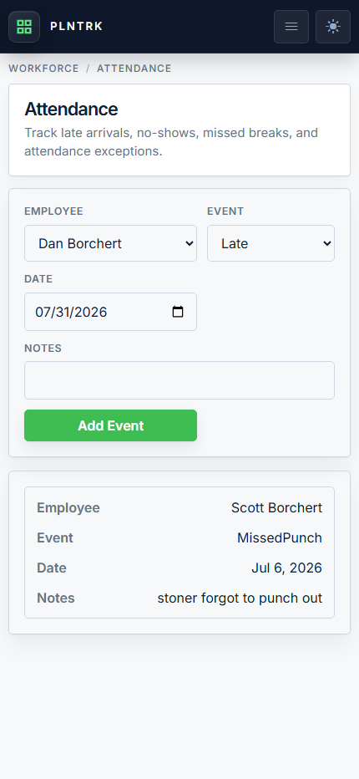Select the note 'stoner forgot to punch out'
The image size is (359, 779).
pyautogui.click(x=240, y=598)
